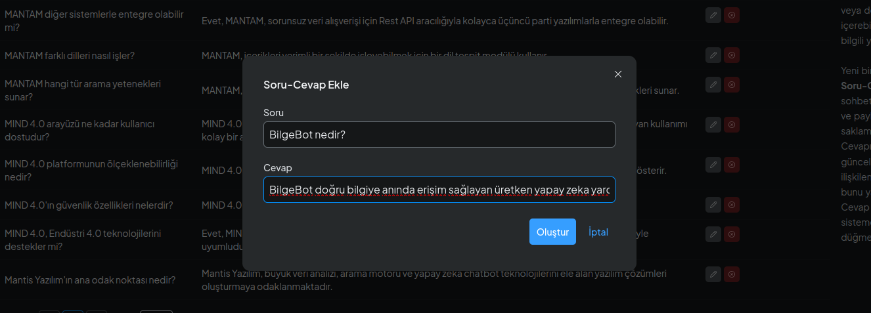The width and height of the screenshot is (871, 313).
Task: Click the Soru input field
Action: coord(439,135)
